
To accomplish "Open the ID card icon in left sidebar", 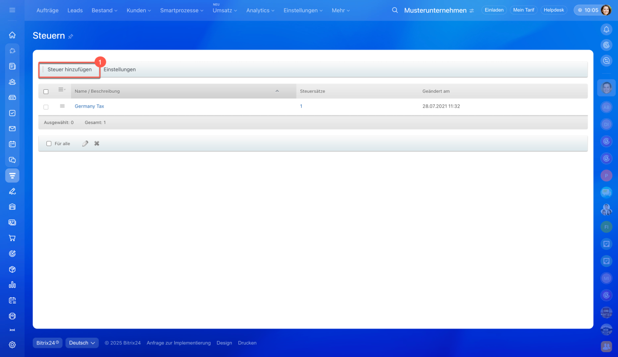I will (x=12, y=222).
